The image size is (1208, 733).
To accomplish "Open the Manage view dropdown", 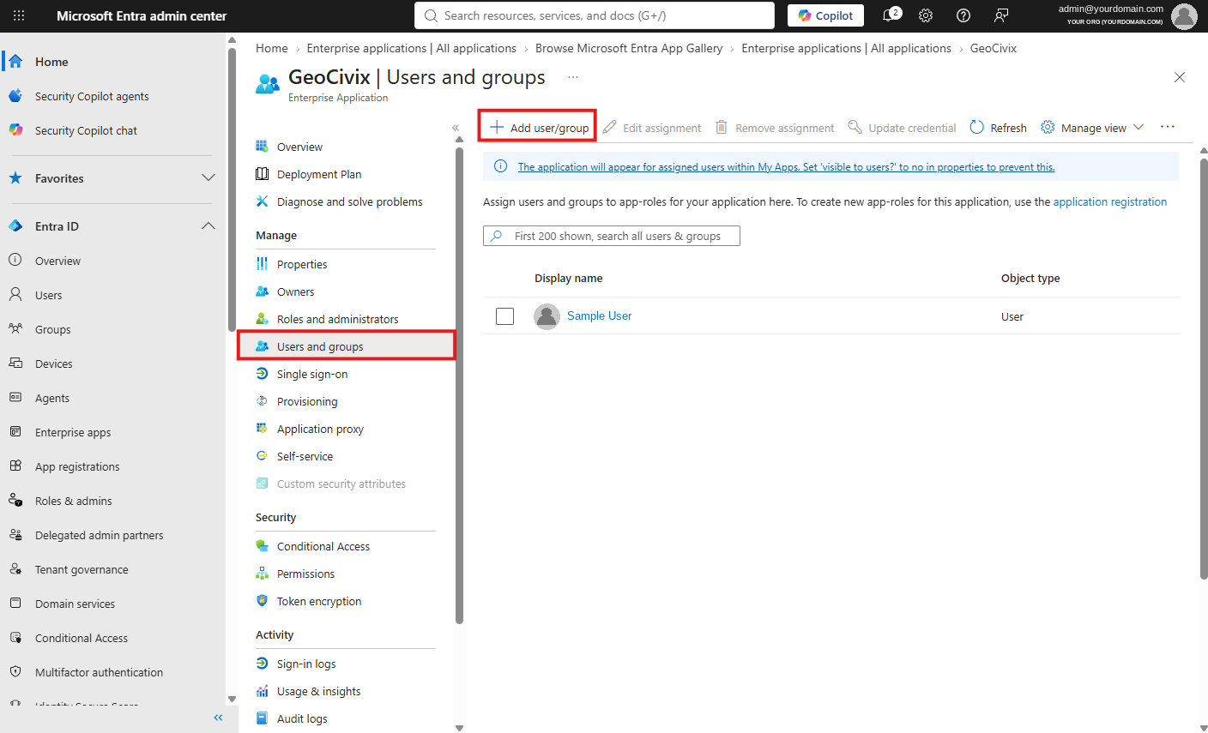I will pos(1092,127).
